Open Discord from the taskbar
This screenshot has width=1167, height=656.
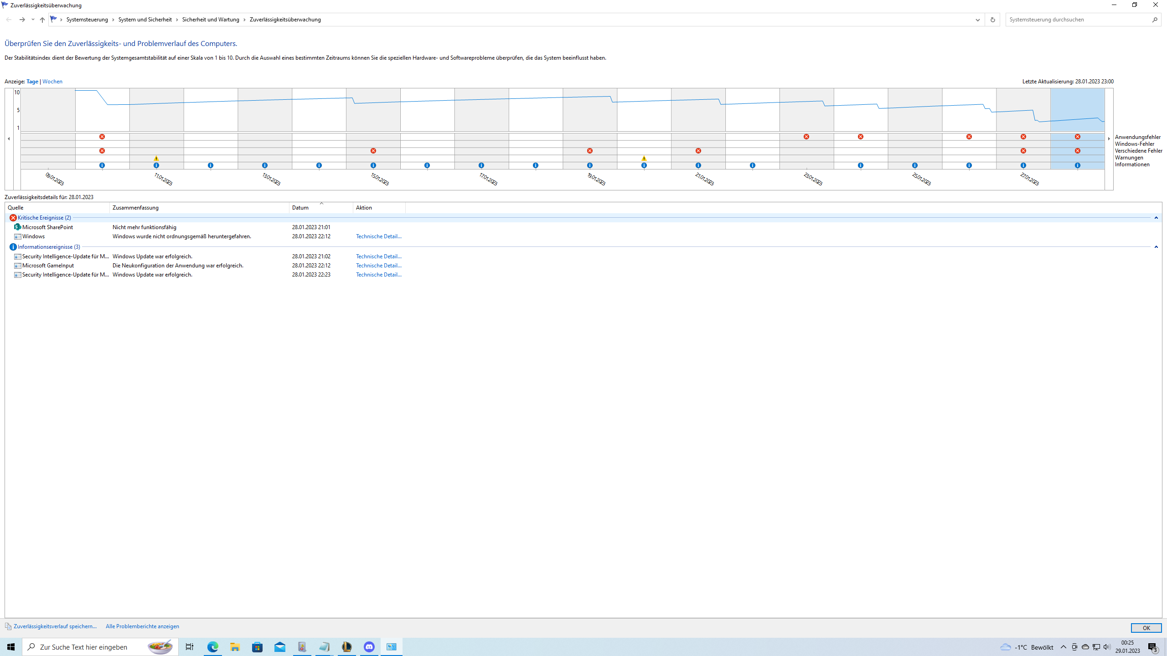click(369, 647)
